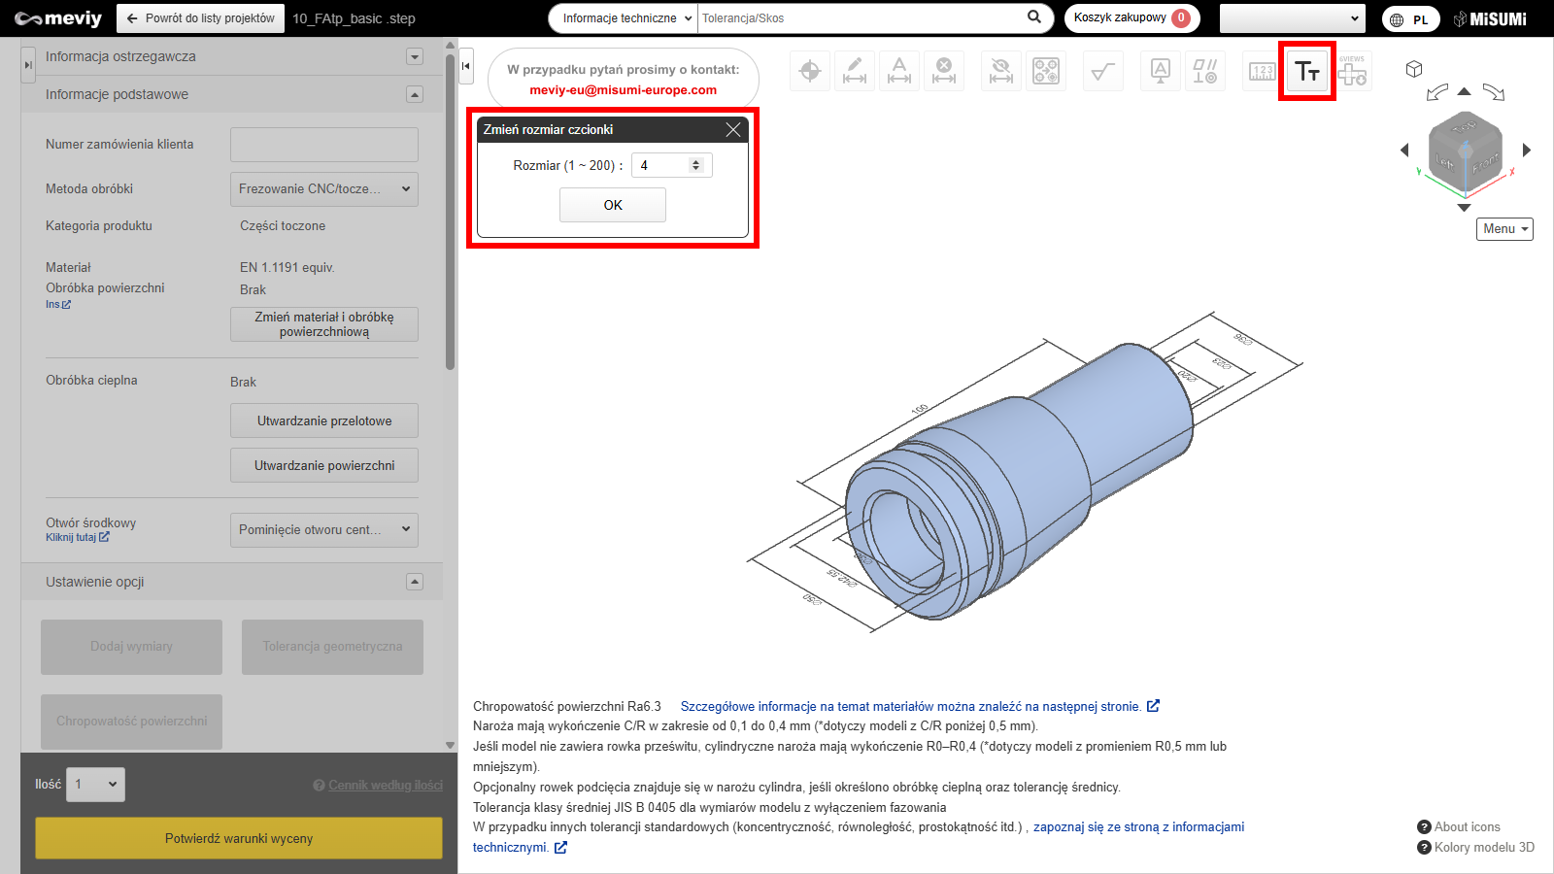The image size is (1554, 874).
Task: Rotate view with the right arrow by cube
Action: coord(1527,150)
